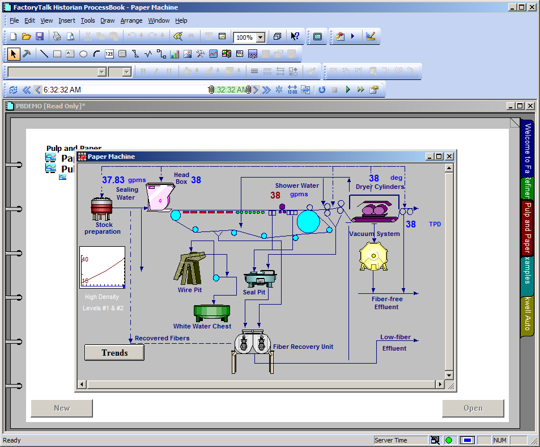Fast-forward the time playback
This screenshot has height=447, width=540.
[x=360, y=90]
